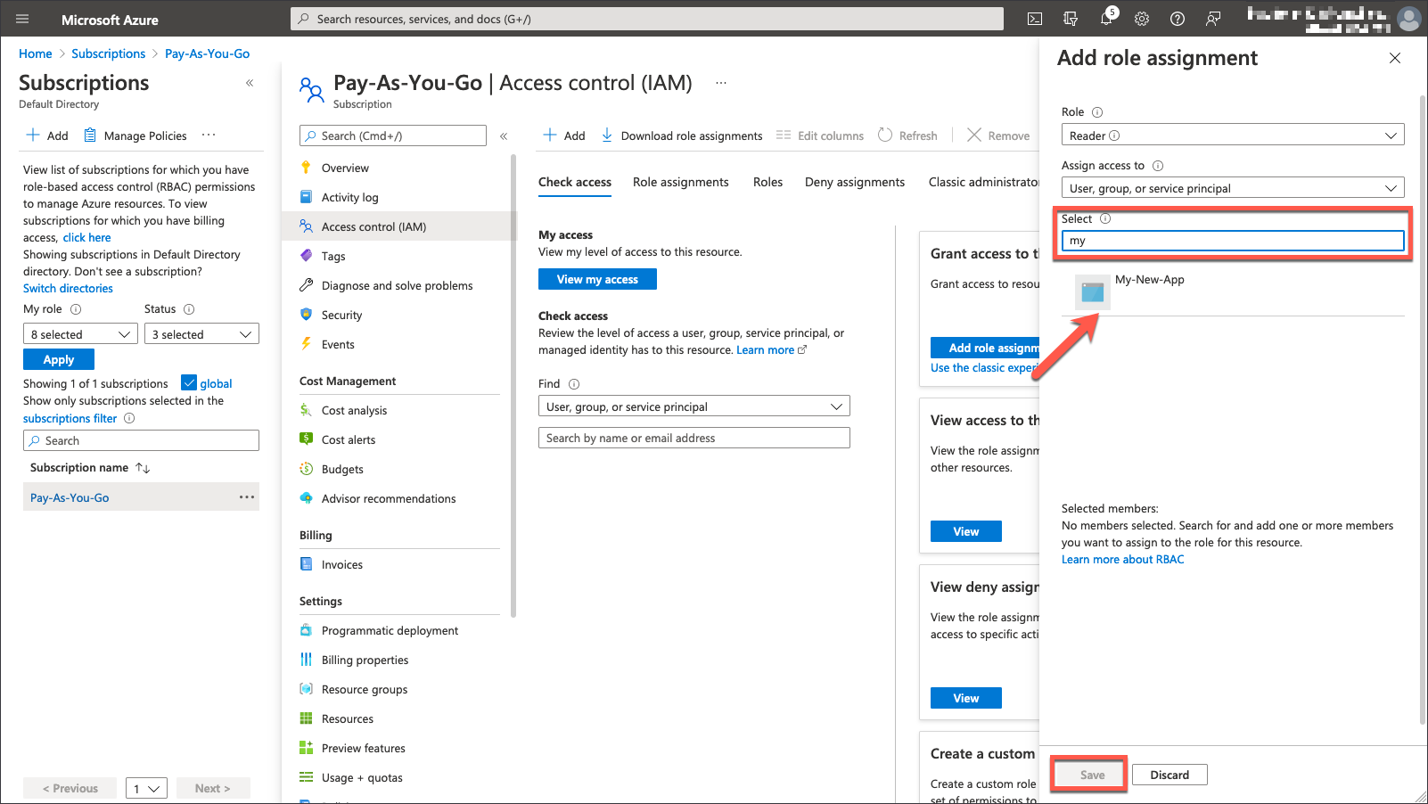Image resolution: width=1428 pixels, height=804 pixels.
Task: Collapse the resource menu sidebar
Action: click(504, 136)
